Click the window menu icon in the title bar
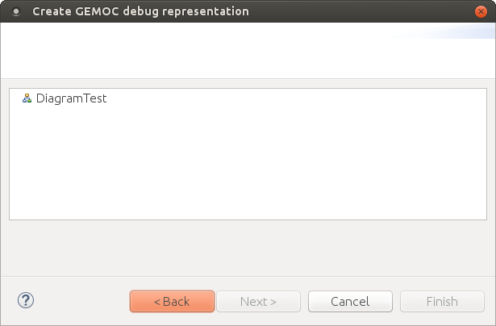496x326 pixels. [15, 12]
